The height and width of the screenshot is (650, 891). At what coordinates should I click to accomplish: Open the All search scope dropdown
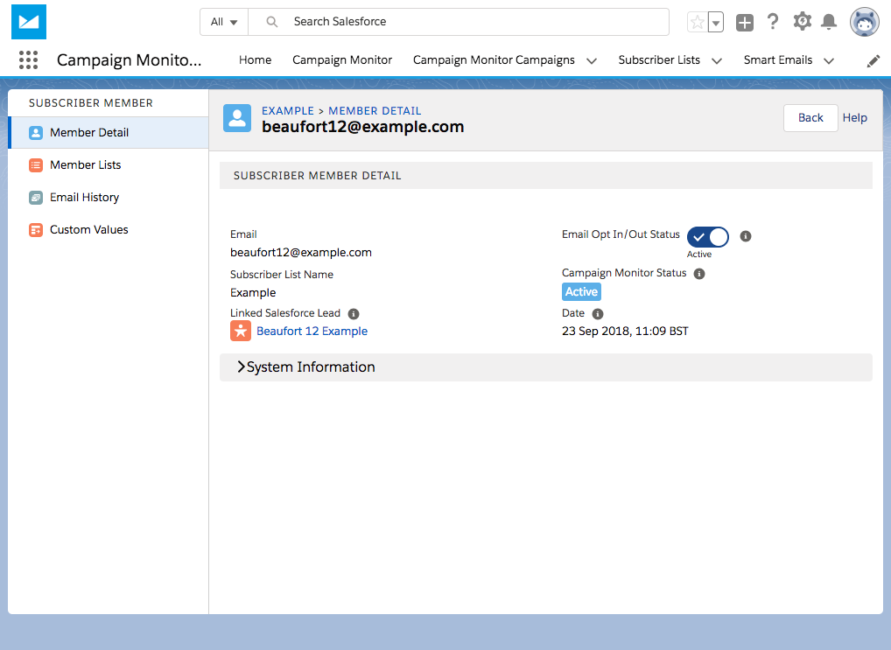[224, 22]
